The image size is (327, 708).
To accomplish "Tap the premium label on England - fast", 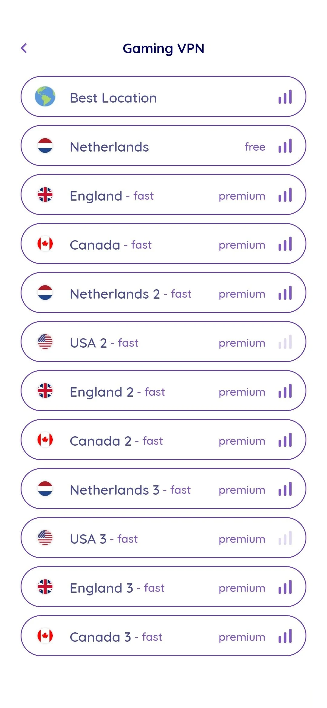I will 242,196.
